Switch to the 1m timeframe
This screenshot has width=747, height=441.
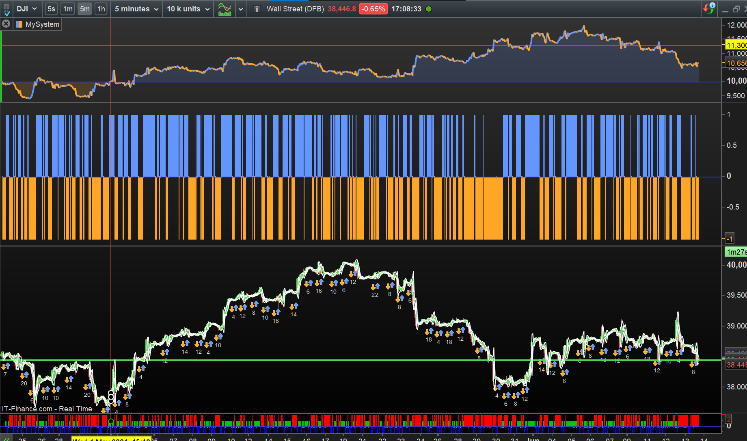68,9
